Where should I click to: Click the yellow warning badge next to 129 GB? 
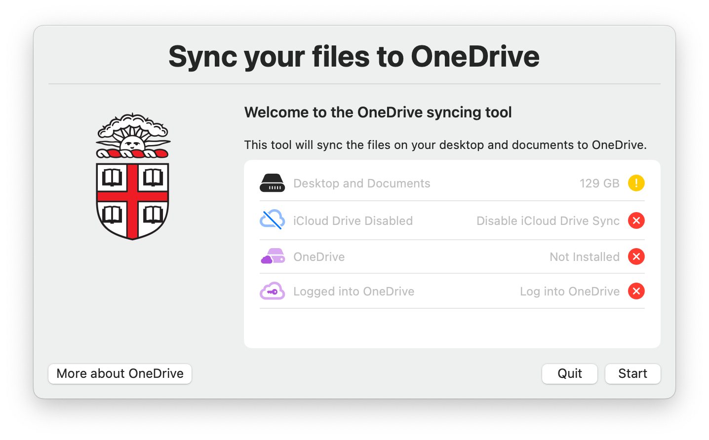(636, 183)
